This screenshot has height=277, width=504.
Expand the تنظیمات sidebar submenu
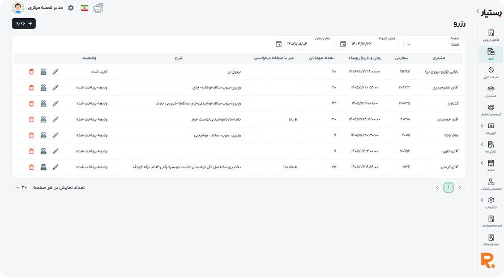[x=482, y=200]
